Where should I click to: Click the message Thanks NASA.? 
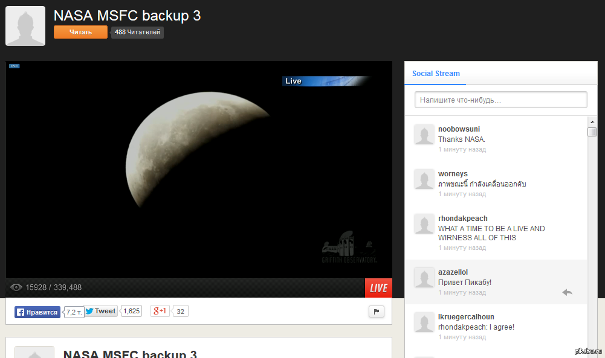click(462, 139)
